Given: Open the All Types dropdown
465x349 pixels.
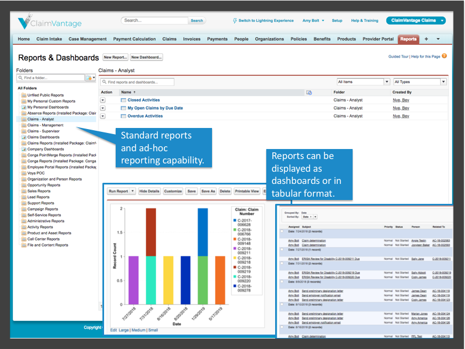Looking at the screenshot, I should coord(420,81).
